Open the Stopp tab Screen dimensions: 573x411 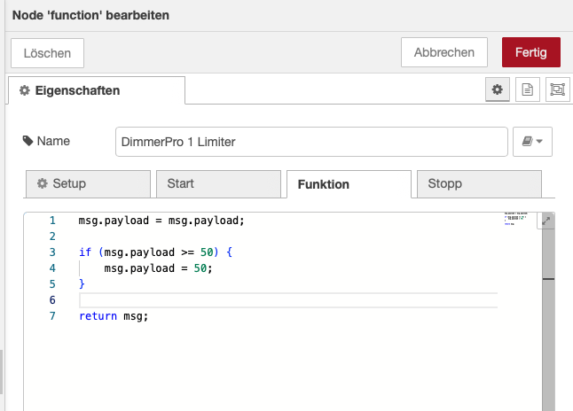tap(478, 184)
